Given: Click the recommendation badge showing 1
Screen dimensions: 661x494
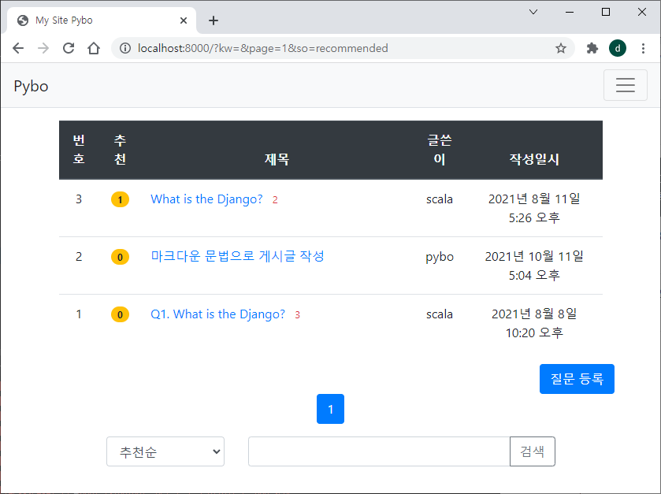Looking at the screenshot, I should point(120,199).
